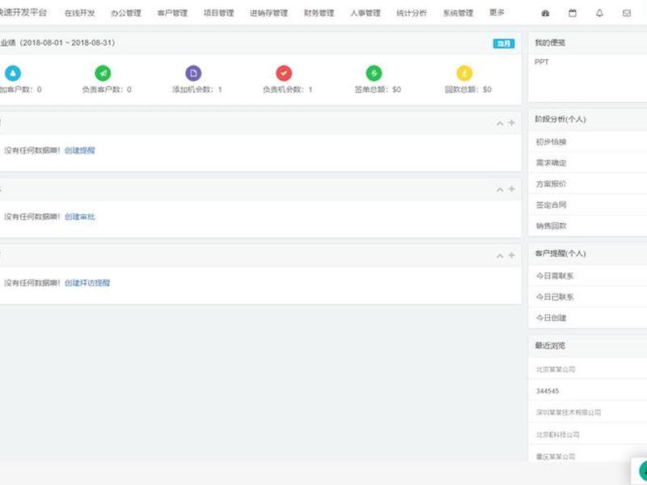Open the calendar icon in the header
The width and height of the screenshot is (647, 485).
click(573, 13)
